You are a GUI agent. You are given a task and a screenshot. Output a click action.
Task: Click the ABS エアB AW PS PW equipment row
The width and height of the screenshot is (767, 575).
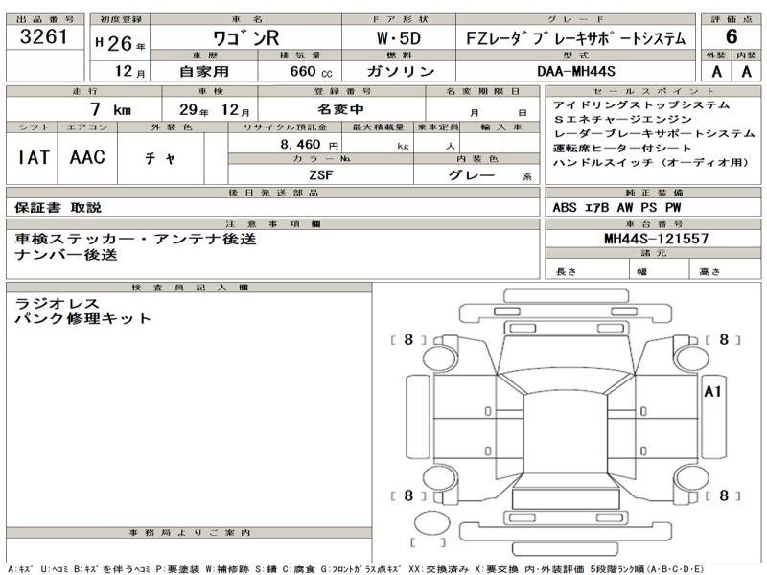click(x=603, y=206)
